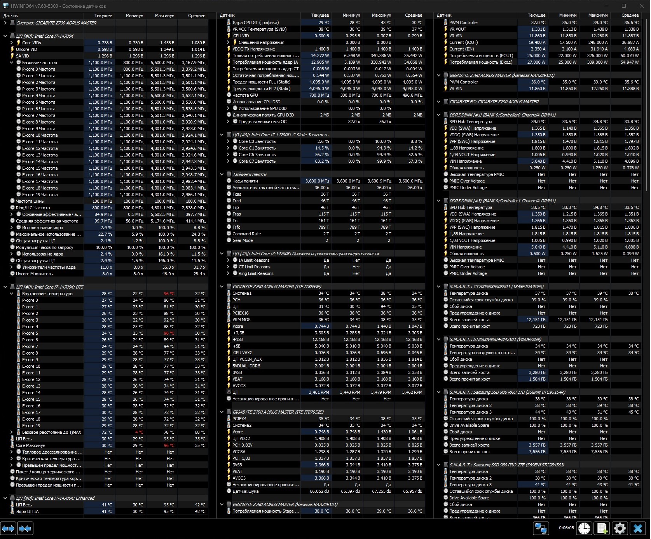Collapse the ITE IT87952E section

(222, 412)
